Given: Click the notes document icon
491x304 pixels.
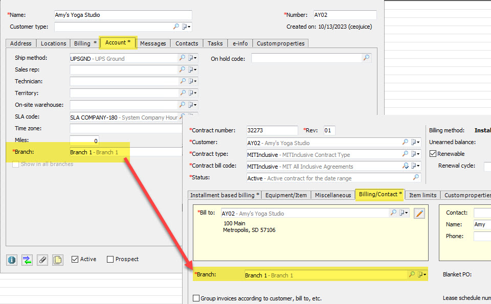Looking at the screenshot, I should pos(58,260).
